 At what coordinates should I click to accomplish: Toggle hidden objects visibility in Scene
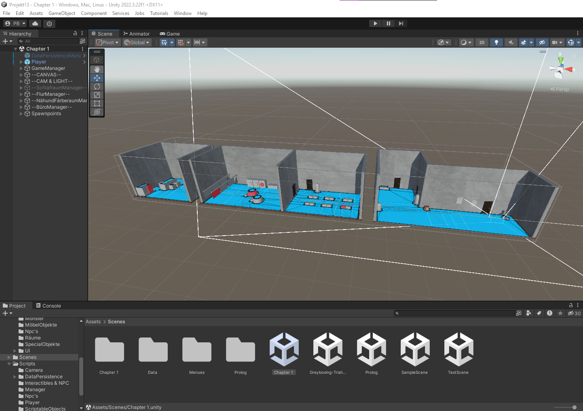click(542, 42)
